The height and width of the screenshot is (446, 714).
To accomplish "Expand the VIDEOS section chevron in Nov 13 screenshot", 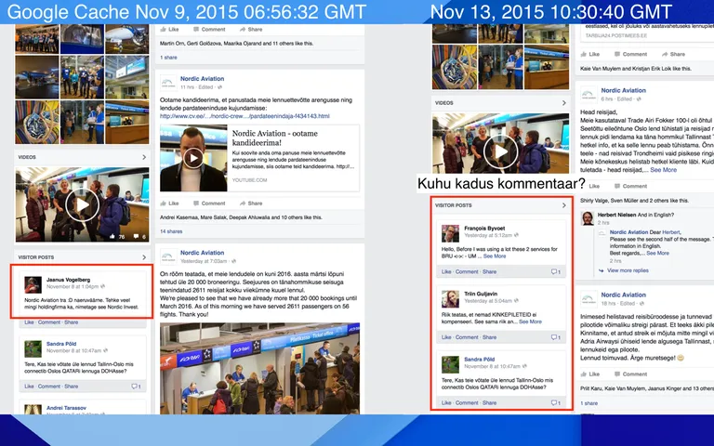I will (563, 103).
